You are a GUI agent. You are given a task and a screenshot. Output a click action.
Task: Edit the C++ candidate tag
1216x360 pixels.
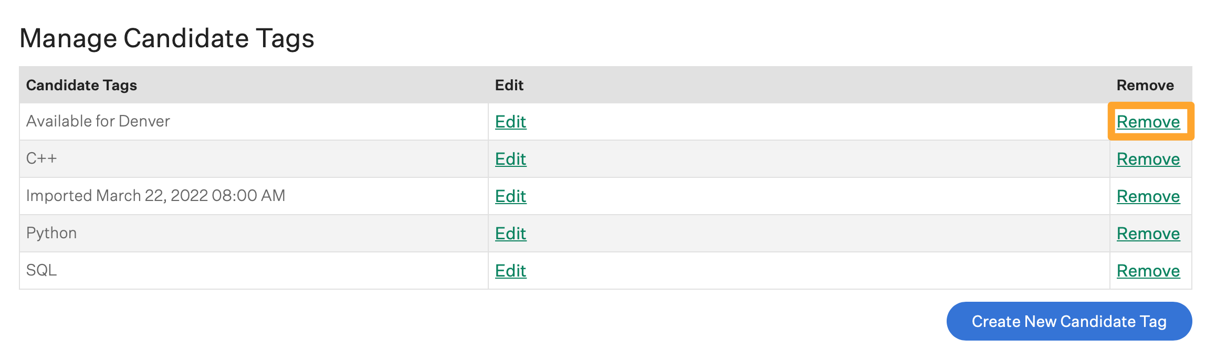click(x=510, y=159)
